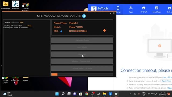Open the Wi-Fi network tray icon

[149, 94]
